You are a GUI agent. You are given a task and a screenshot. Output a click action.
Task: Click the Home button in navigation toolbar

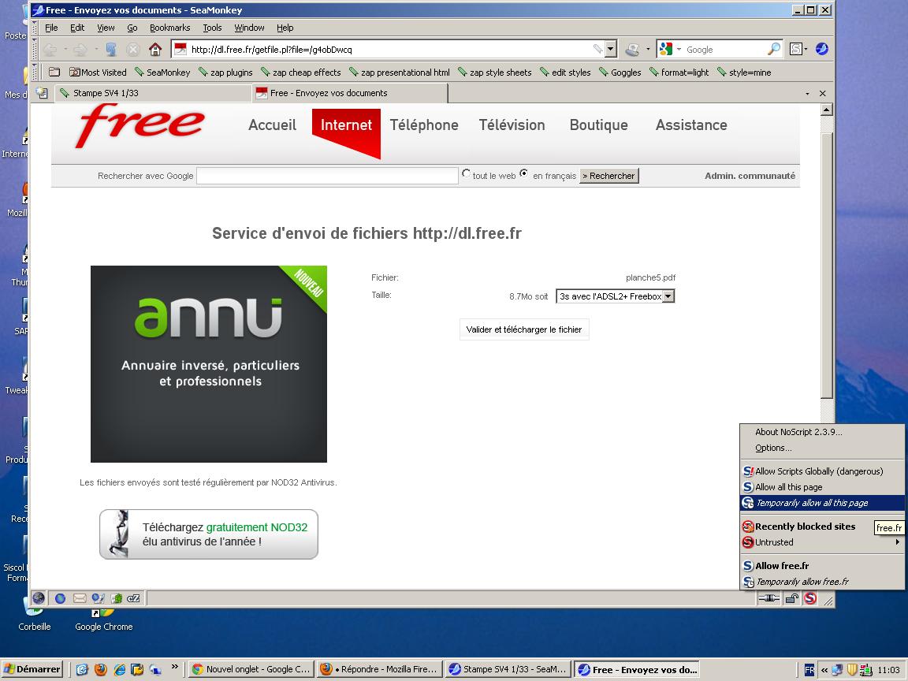coord(155,50)
